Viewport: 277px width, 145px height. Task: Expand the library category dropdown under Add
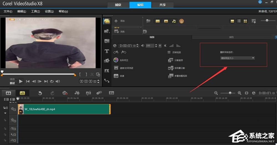[141, 27]
